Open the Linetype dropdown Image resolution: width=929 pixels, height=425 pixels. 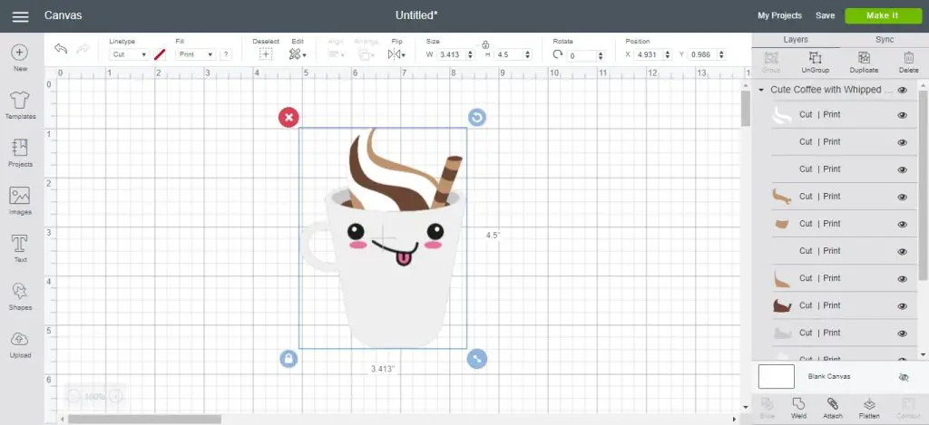pos(129,54)
